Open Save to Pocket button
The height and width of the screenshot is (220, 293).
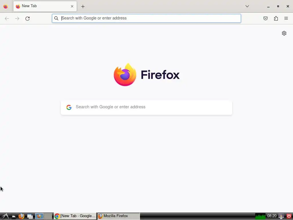265,18
